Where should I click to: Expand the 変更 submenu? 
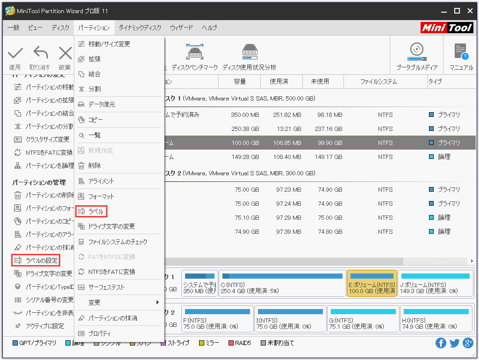(119, 302)
